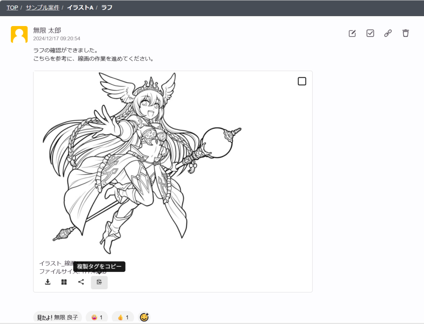Viewport: 424px width, 324px height.
Task: Click the edit comment pencil icon
Action: point(352,34)
